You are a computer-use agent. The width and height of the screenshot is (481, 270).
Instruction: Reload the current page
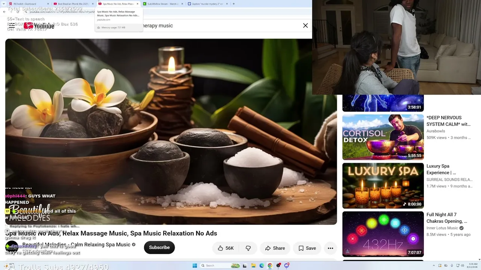[x=18, y=12]
